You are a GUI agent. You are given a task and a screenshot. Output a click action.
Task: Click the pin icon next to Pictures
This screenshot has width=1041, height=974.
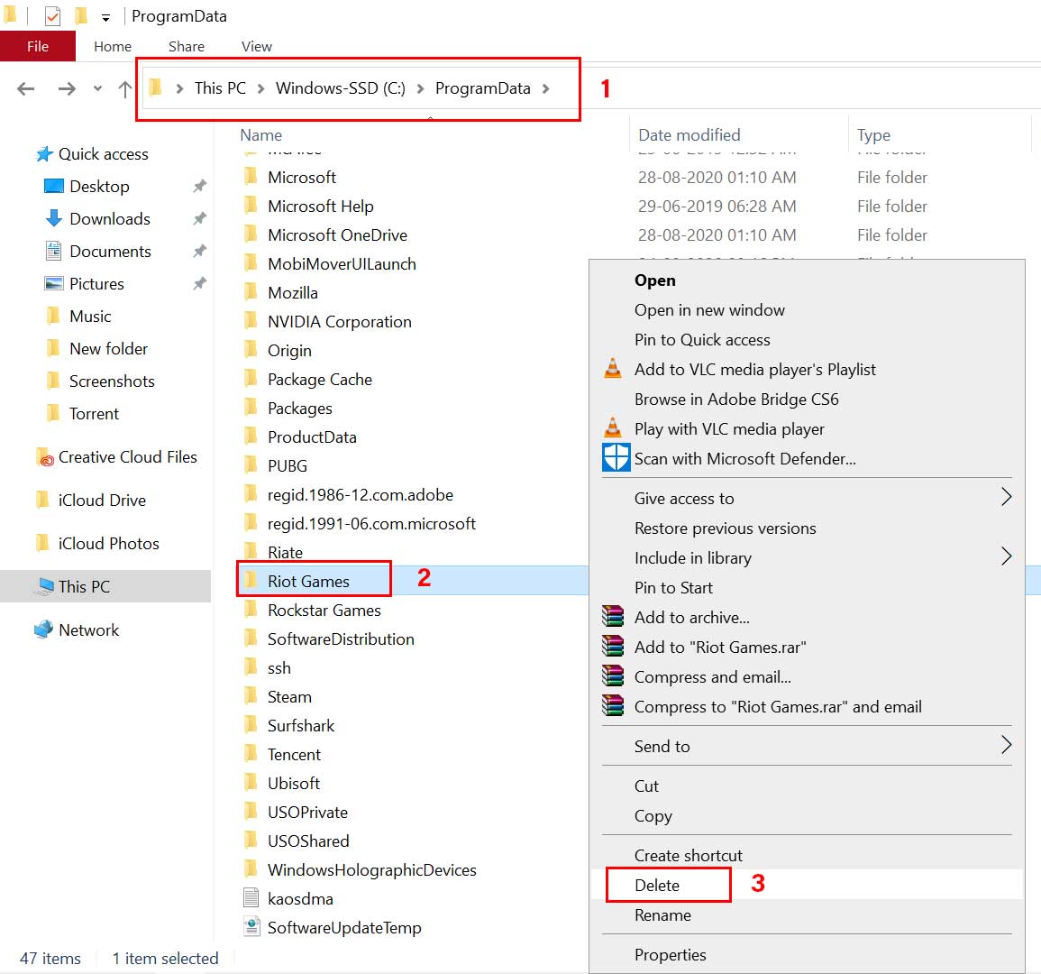pos(199,284)
